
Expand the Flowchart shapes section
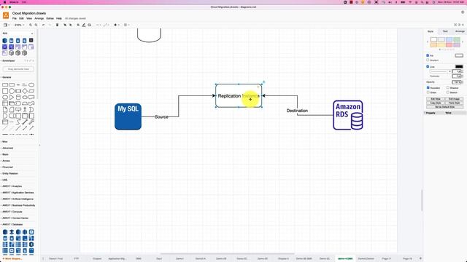click(x=7, y=167)
